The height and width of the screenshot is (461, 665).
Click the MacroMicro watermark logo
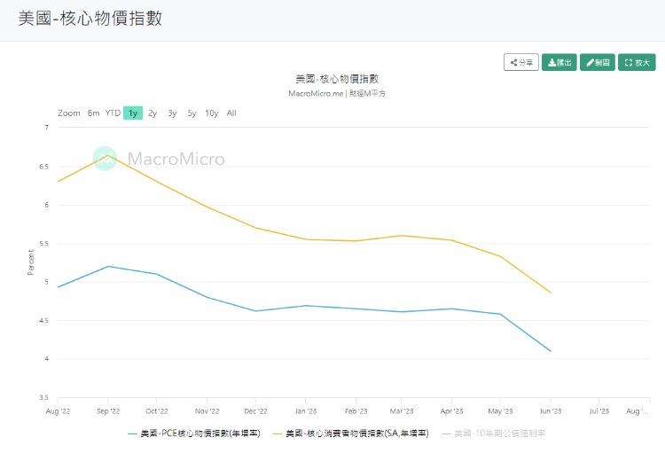[x=160, y=159]
